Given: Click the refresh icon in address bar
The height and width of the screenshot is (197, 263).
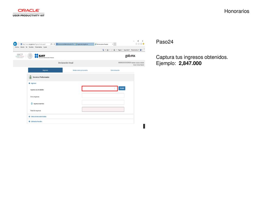Looking at the screenshot, I should click(54, 44).
